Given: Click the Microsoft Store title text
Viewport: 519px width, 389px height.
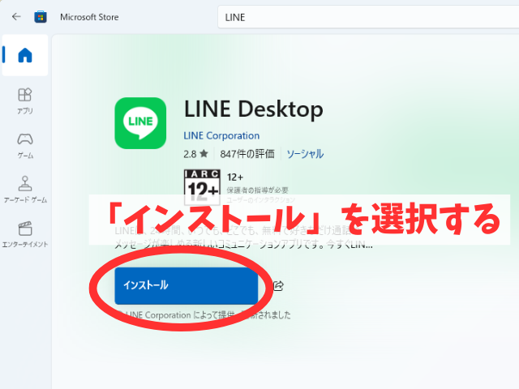Looking at the screenshot, I should click(89, 17).
